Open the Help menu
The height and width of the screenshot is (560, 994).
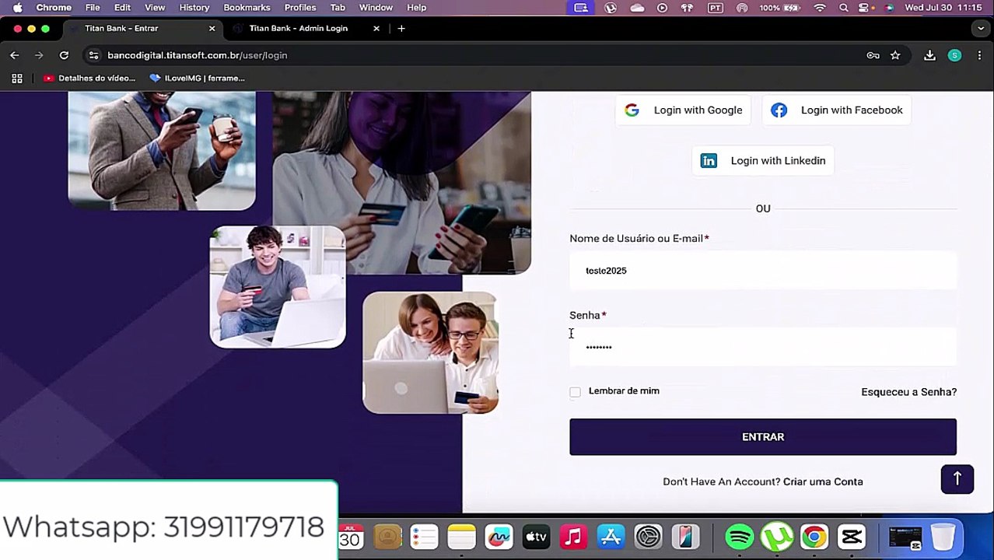click(x=417, y=8)
